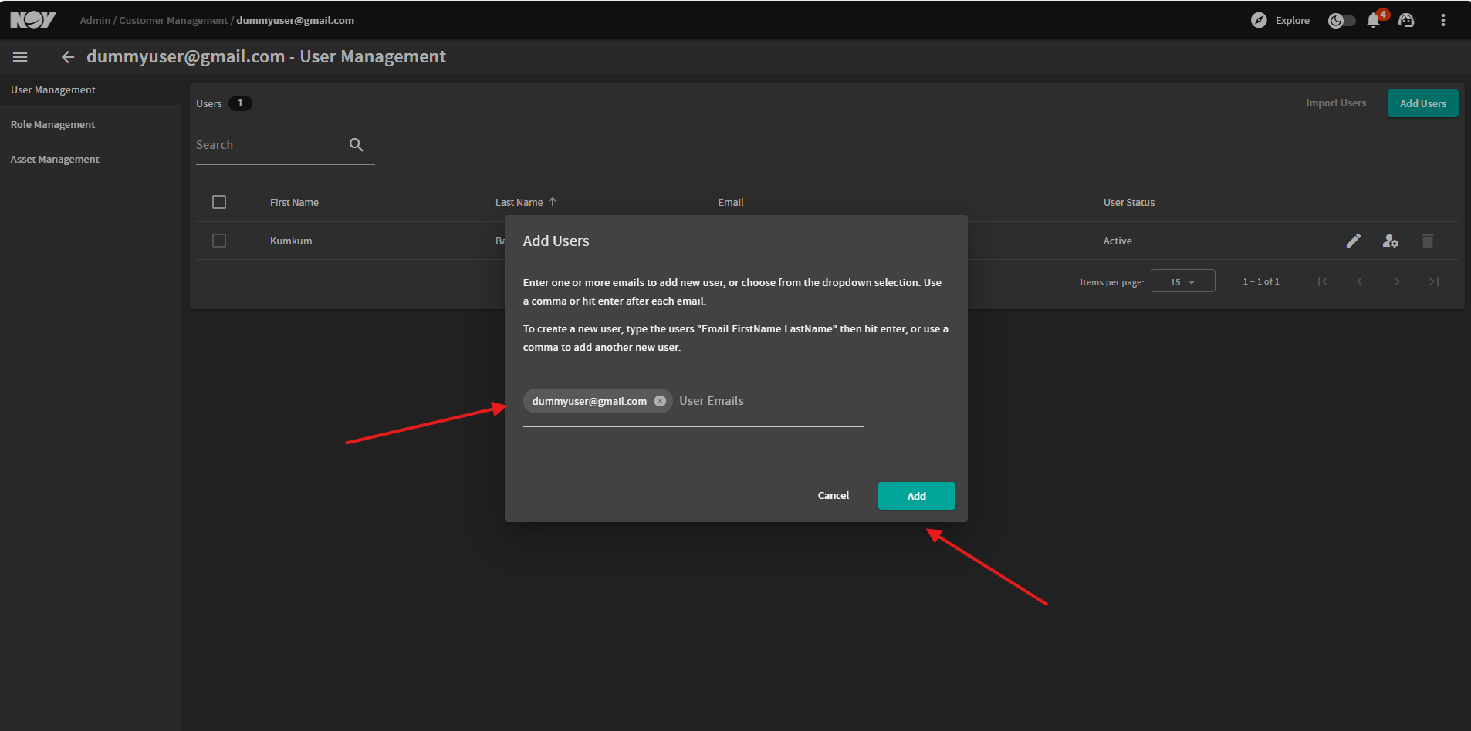This screenshot has height=731, width=1471.
Task: Open User Management in sidebar
Action: tap(53, 90)
